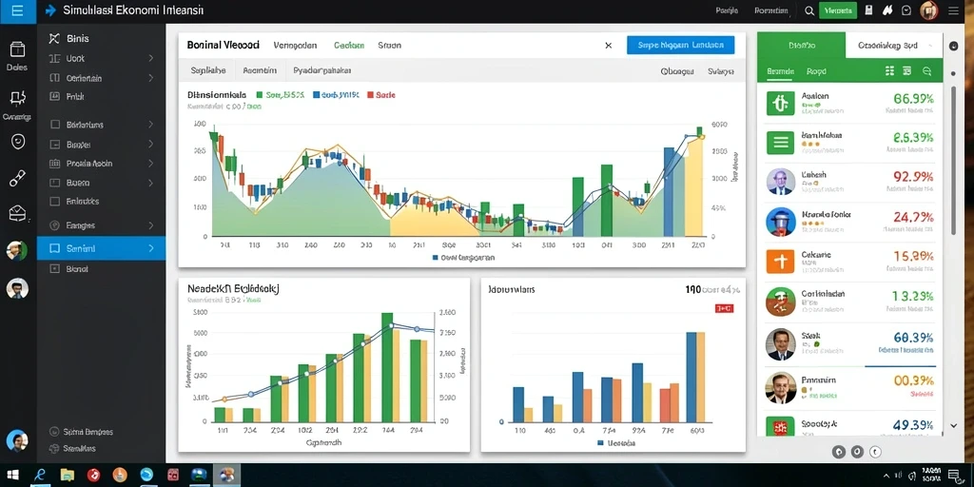Click the search magnifier in the top bar
The image size is (974, 487).
click(808, 10)
